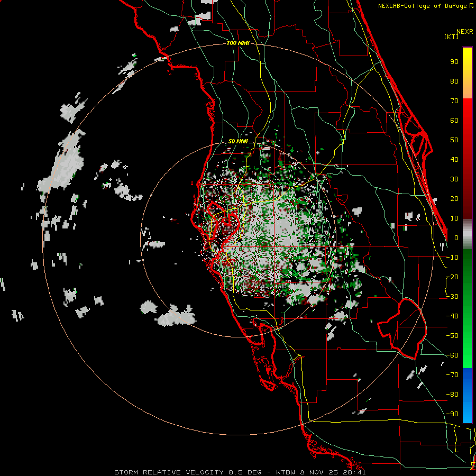Click the -10 knot scale label
The width and height of the screenshot is (476, 476).
pyautogui.click(x=452, y=258)
